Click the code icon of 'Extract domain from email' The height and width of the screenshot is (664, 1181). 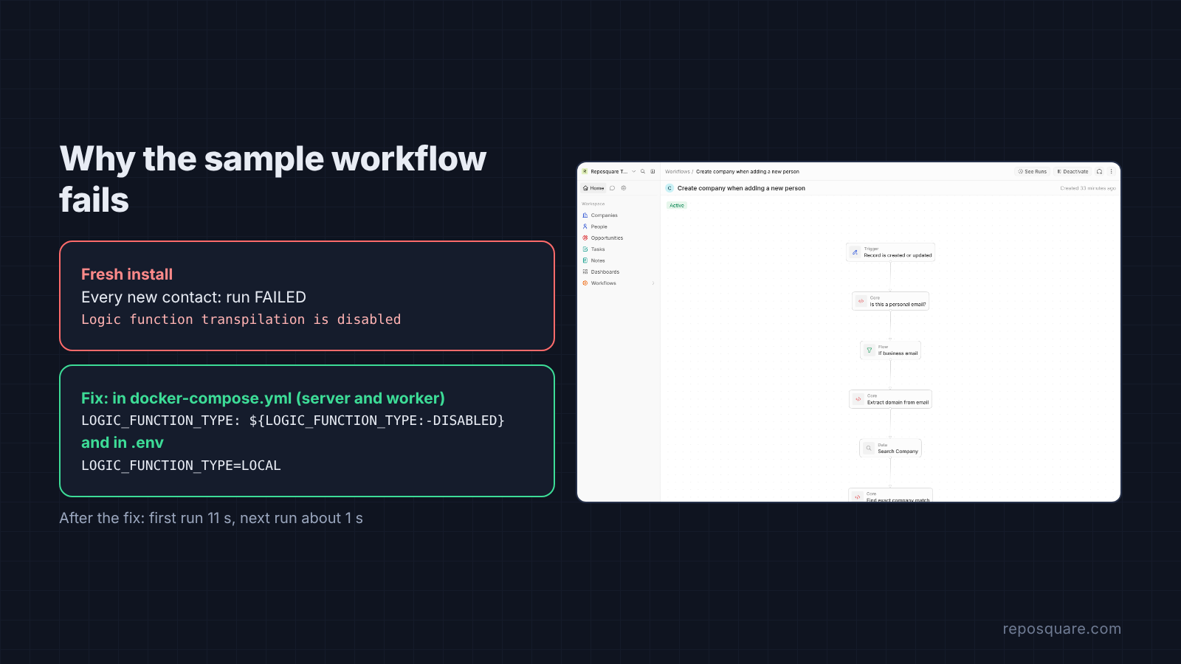[x=858, y=399]
